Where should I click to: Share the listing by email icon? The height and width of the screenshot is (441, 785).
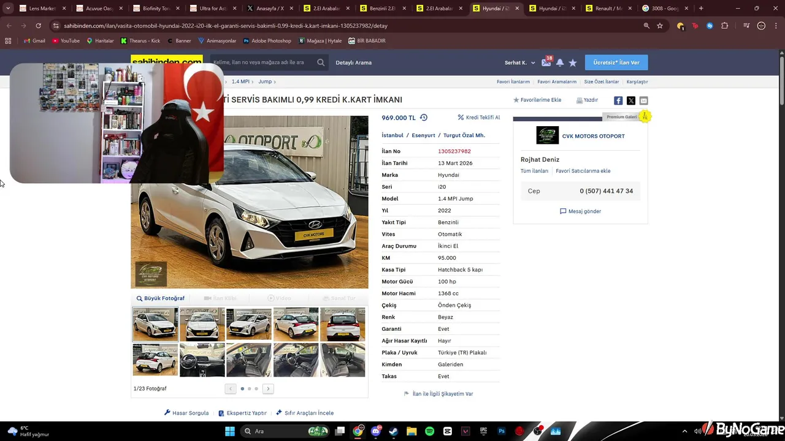643,100
